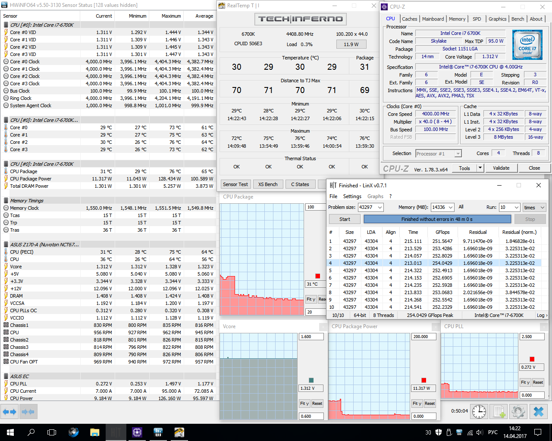Open the Run count dropdown in LinX
The width and height of the screenshot is (552, 441).
(517, 208)
